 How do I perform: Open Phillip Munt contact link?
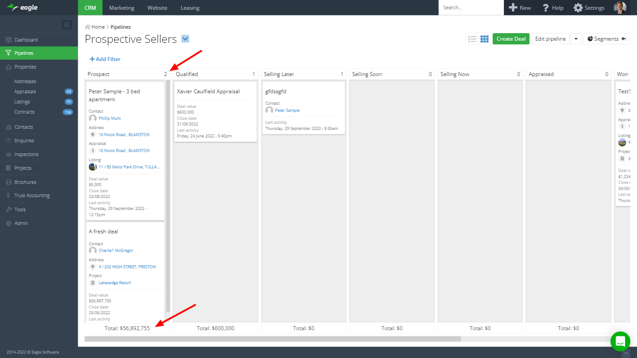pyautogui.click(x=110, y=118)
